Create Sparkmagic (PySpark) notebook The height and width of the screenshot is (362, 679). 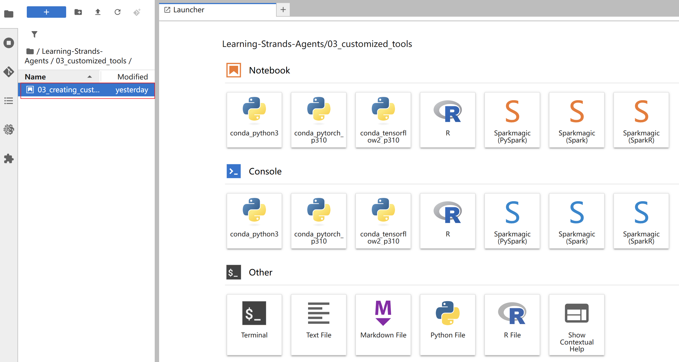tap(512, 120)
